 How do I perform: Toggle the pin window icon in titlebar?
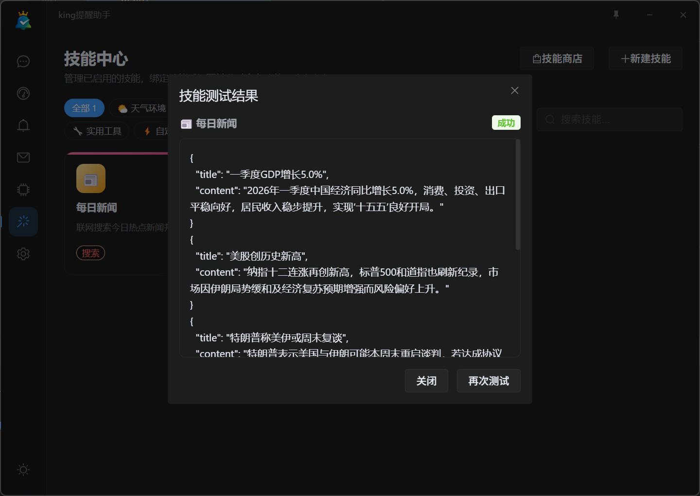point(615,15)
